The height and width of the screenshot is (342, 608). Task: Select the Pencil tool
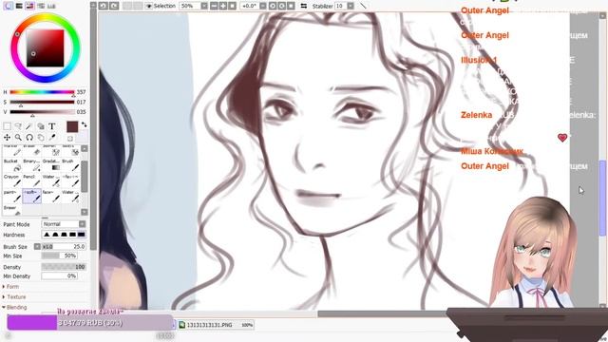click(x=31, y=180)
